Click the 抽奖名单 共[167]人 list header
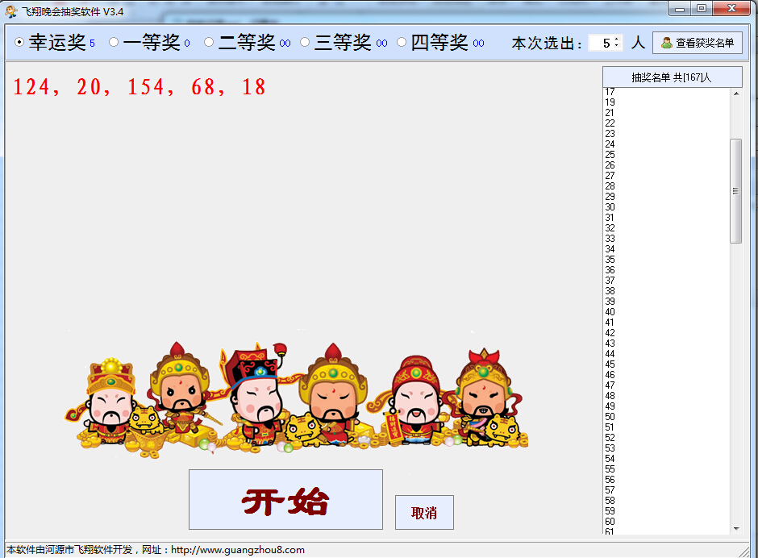 (x=672, y=77)
